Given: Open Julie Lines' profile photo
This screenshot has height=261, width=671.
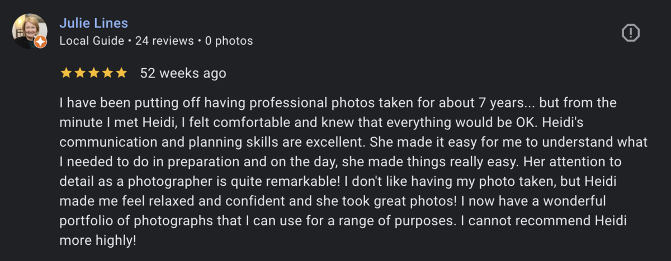Looking at the screenshot, I should coord(29,30).
